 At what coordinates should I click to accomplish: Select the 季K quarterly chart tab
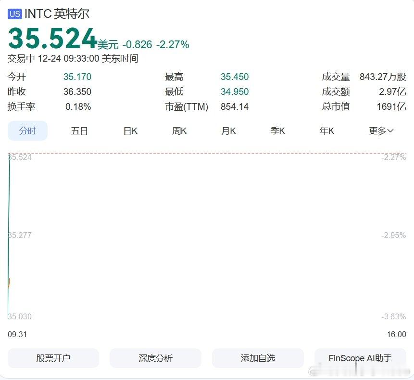tap(277, 131)
